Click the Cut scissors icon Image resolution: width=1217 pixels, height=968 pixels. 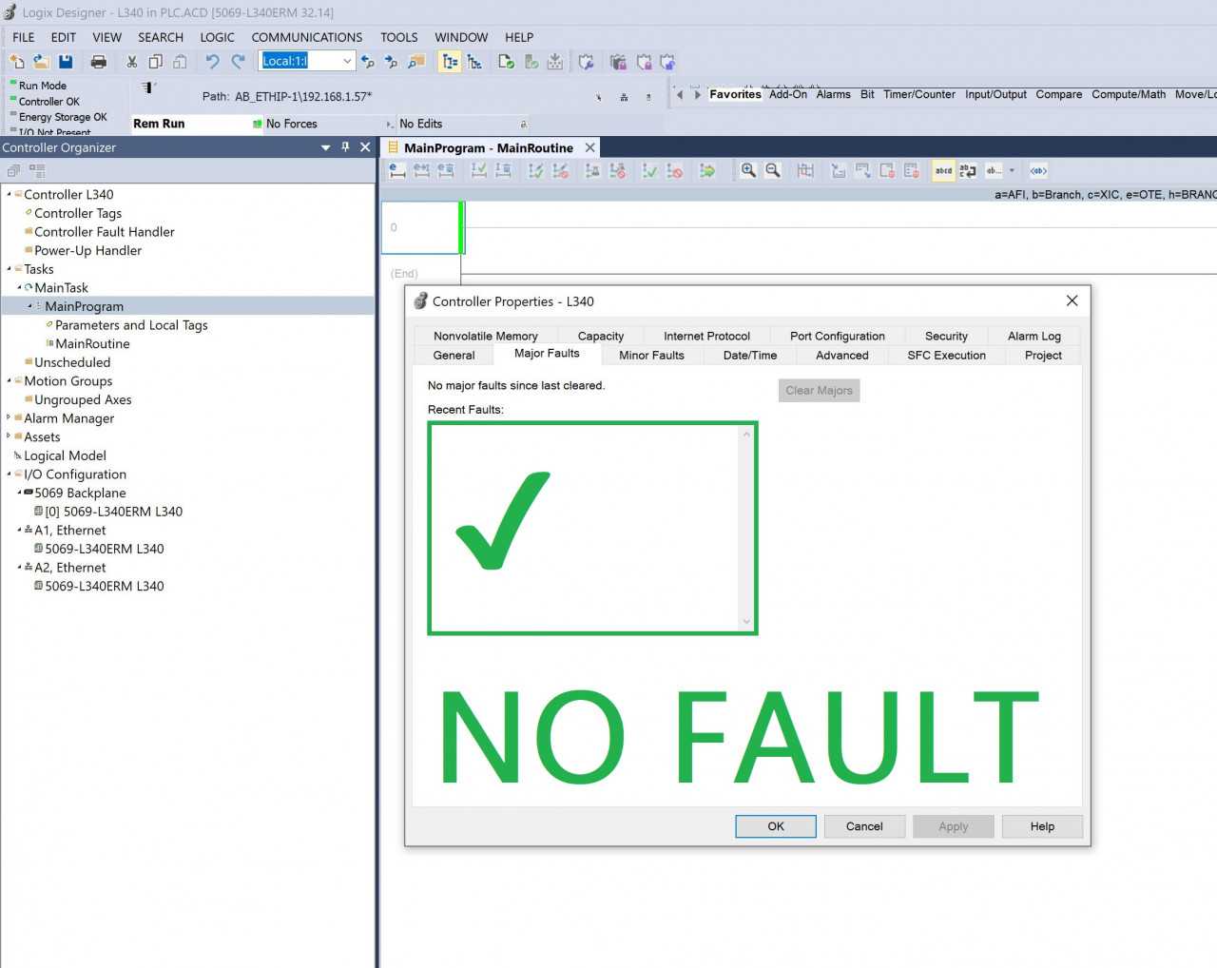click(131, 62)
